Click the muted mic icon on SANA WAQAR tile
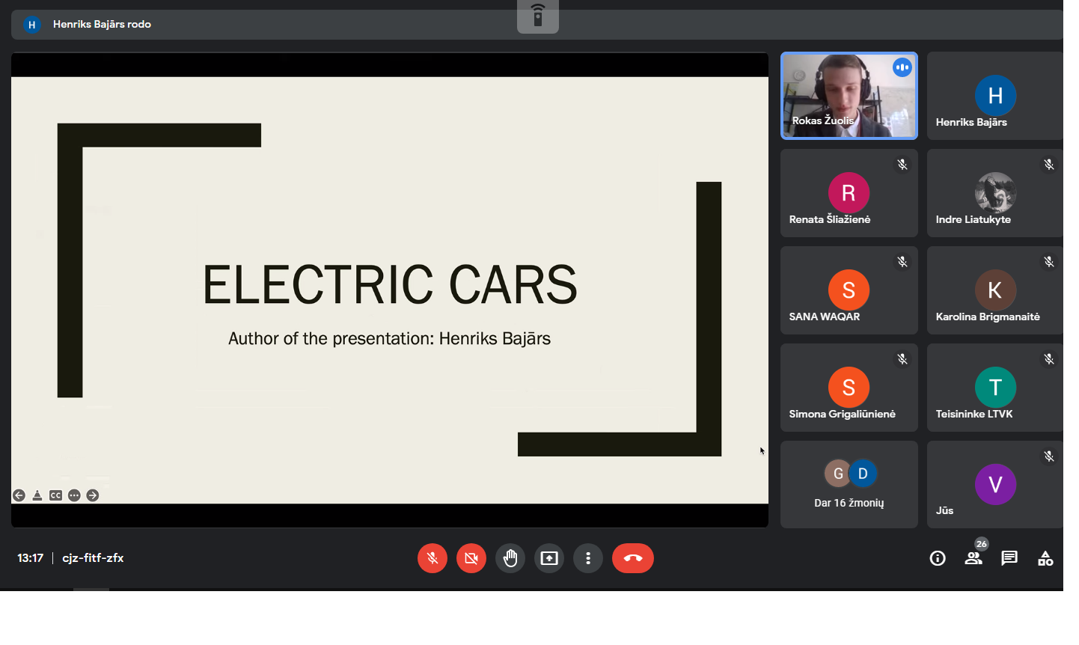Viewport: 1079px width, 645px height. tap(902, 262)
